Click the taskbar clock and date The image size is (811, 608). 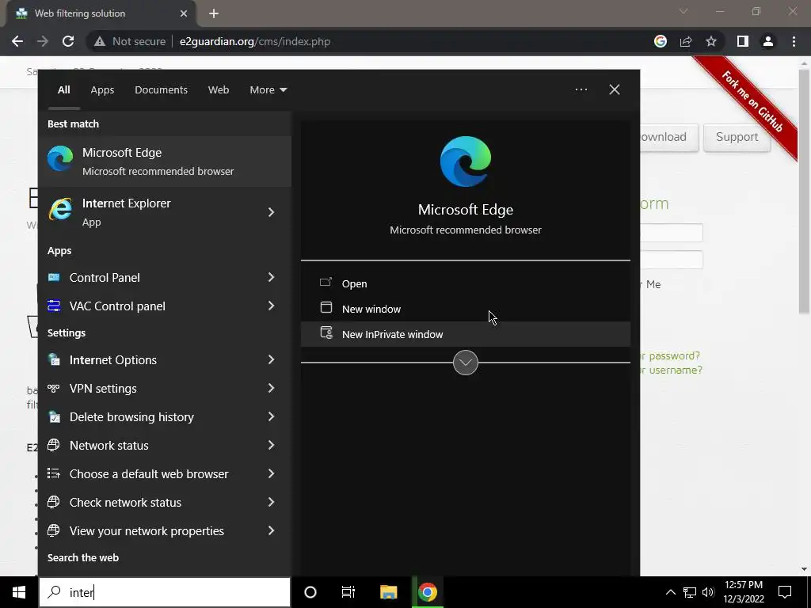click(744, 592)
